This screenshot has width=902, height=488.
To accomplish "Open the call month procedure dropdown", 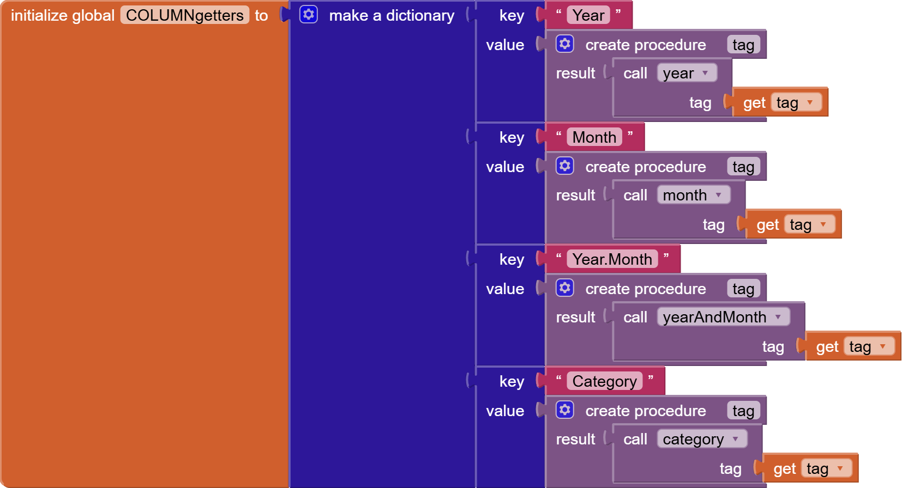I will [x=718, y=195].
